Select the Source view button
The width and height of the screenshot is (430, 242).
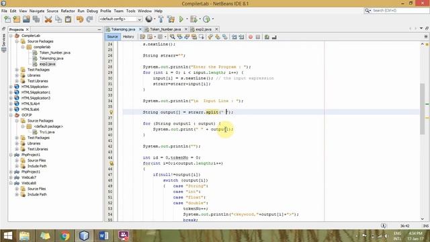(x=112, y=37)
